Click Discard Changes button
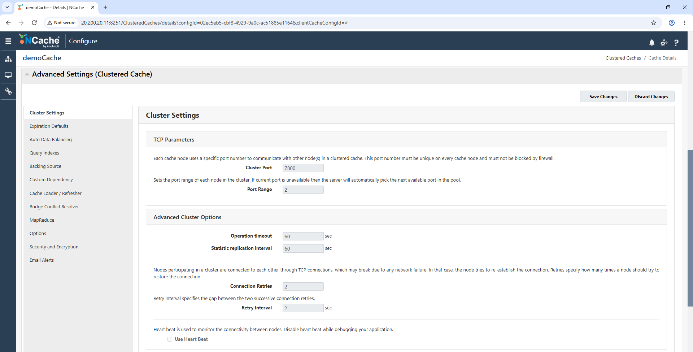The image size is (693, 352). click(x=651, y=96)
